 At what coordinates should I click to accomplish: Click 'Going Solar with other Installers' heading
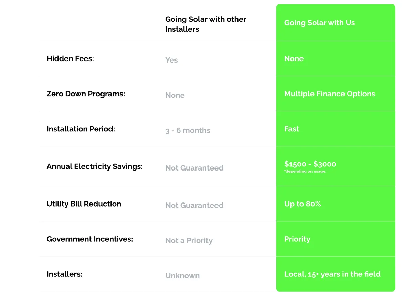[x=205, y=24]
